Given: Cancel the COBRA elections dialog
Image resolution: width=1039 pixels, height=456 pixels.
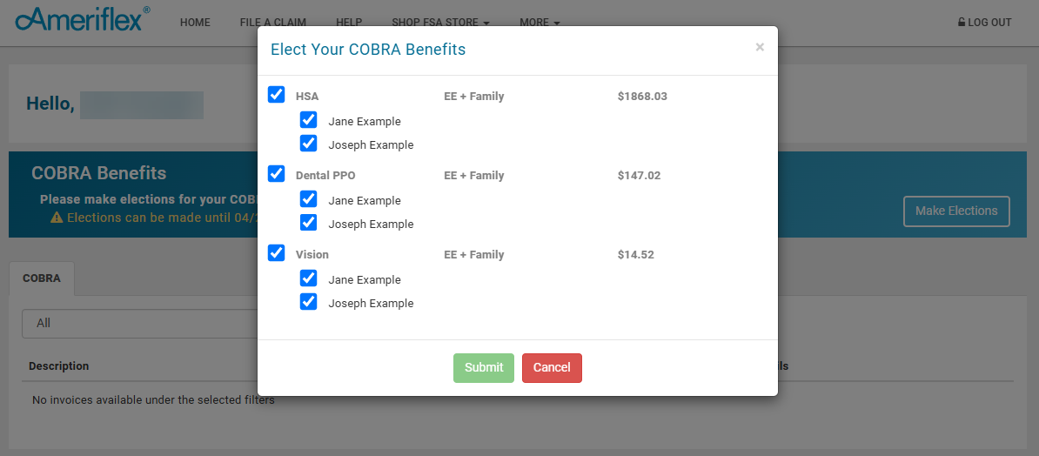Looking at the screenshot, I should tap(552, 367).
